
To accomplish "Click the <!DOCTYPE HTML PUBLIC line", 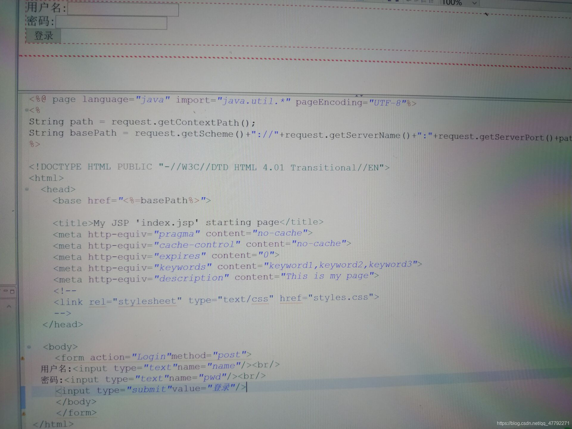I will click(x=209, y=167).
